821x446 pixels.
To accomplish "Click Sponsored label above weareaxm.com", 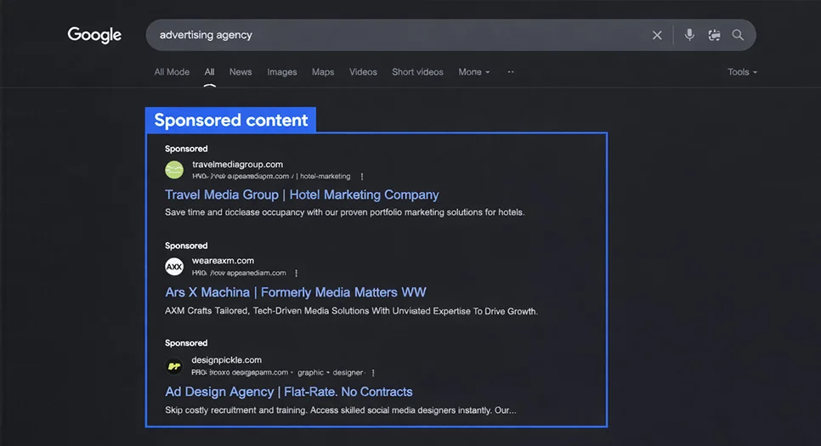I will (186, 246).
